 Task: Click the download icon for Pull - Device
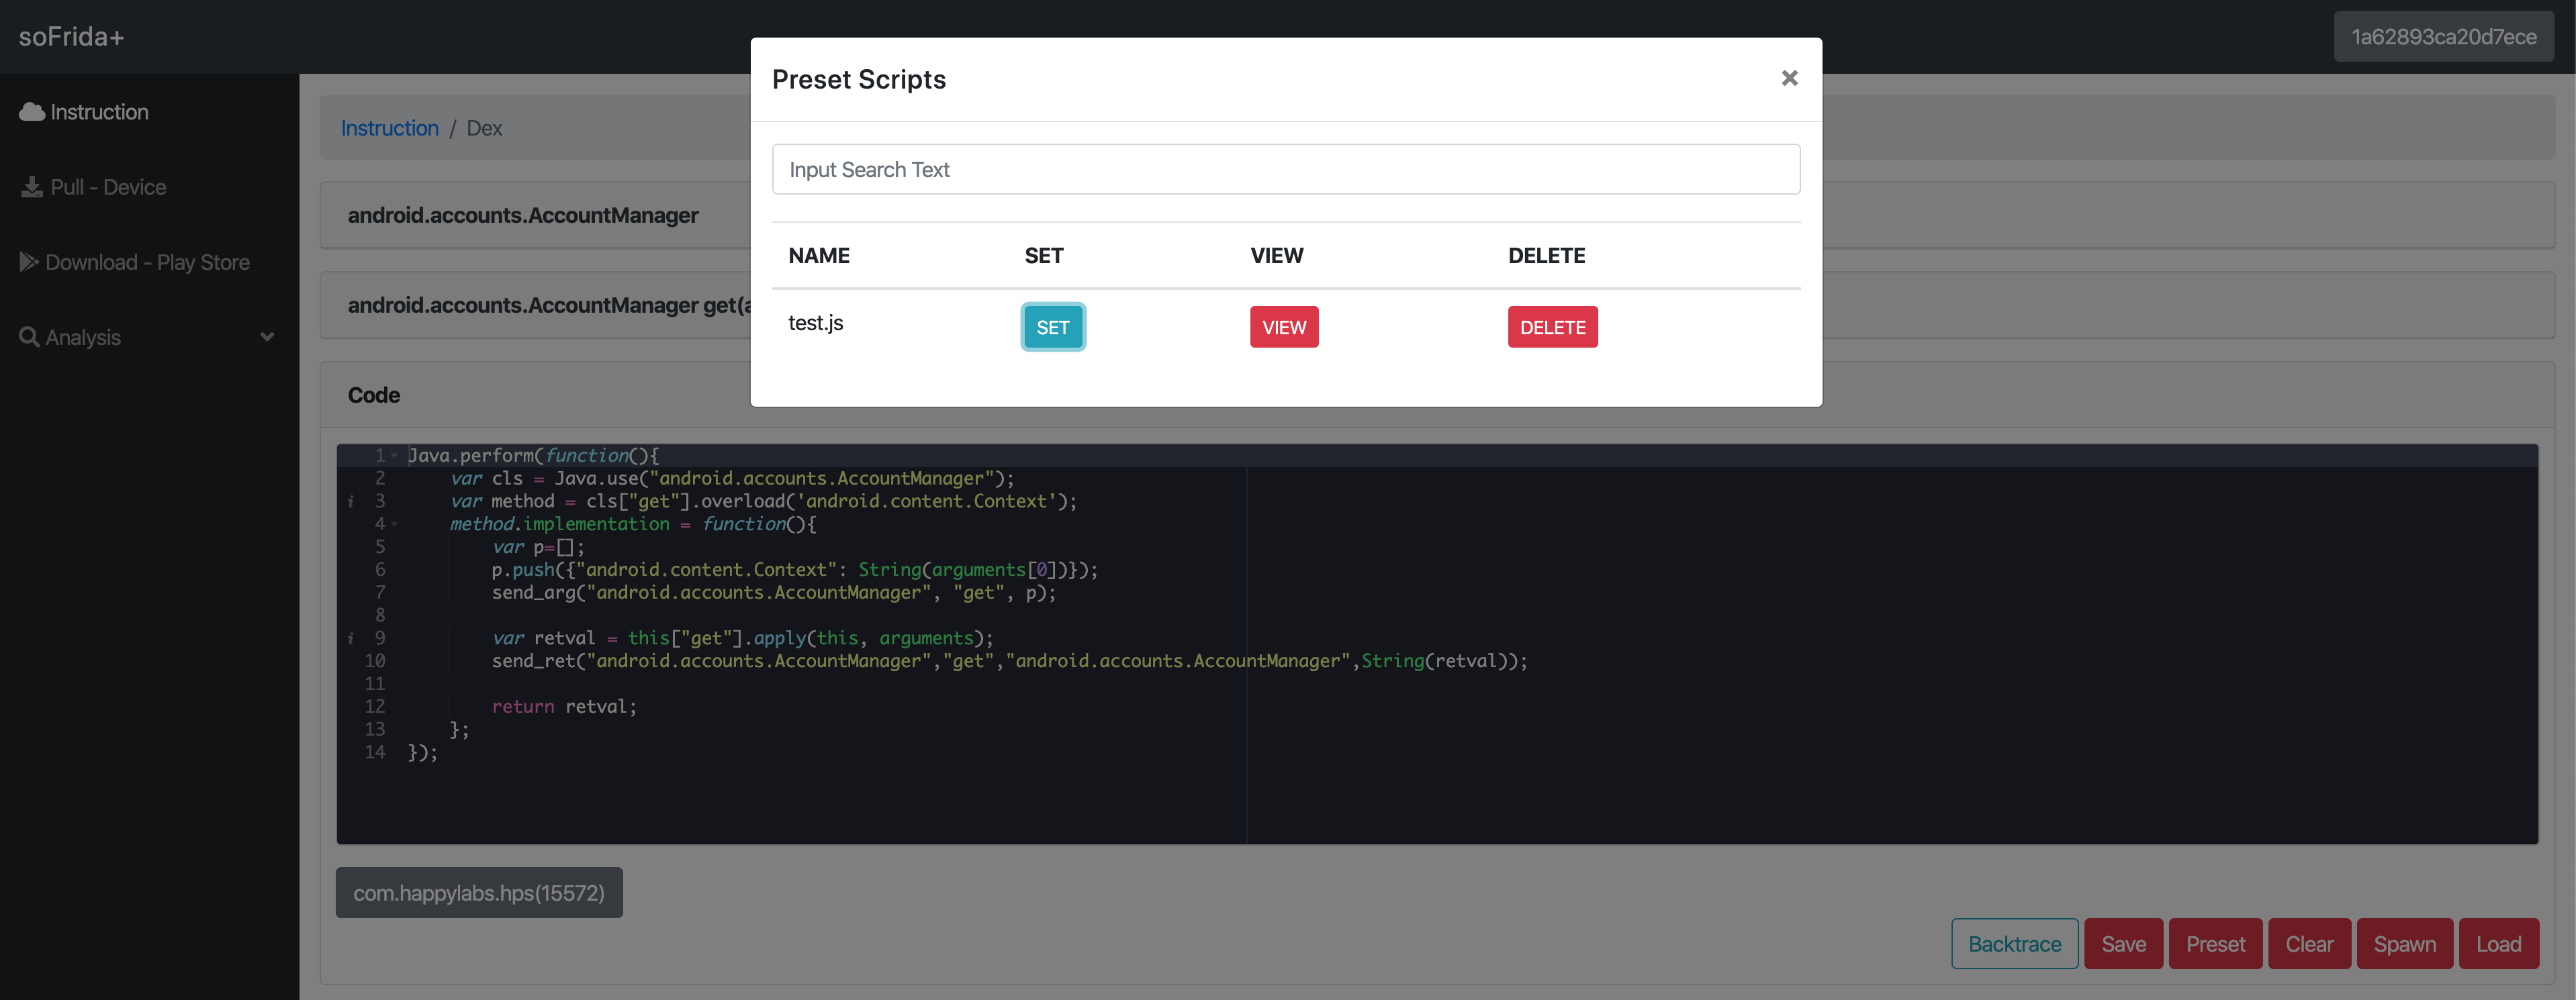coord(32,187)
